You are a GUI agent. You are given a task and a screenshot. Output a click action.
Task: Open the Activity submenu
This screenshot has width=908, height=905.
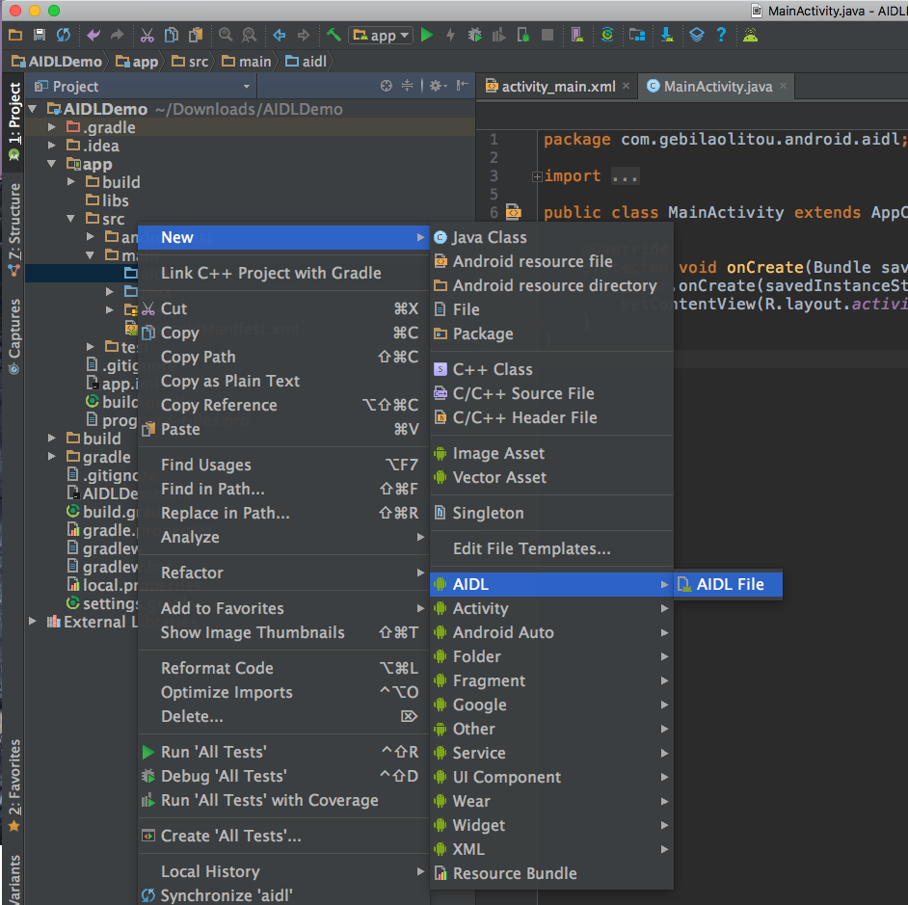pyautogui.click(x=551, y=608)
